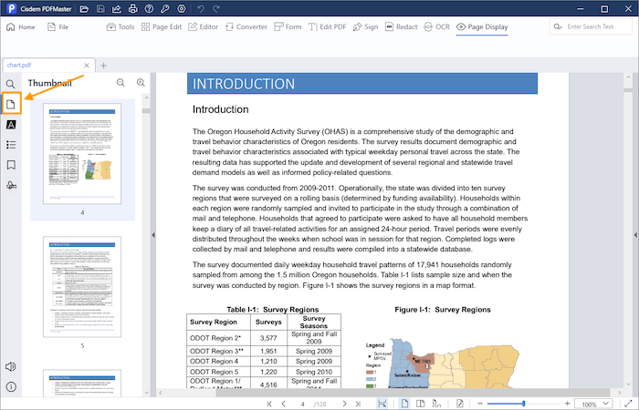
Task: Click the rotate page icon in status bar
Action: point(460,404)
